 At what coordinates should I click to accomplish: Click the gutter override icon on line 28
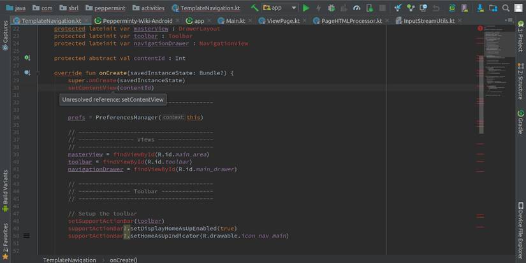point(27,73)
